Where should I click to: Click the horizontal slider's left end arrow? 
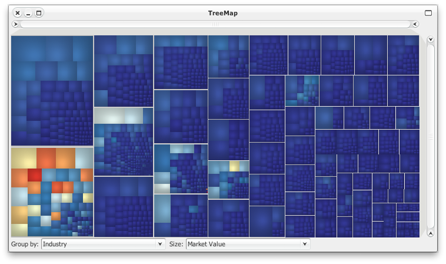click(16, 24)
